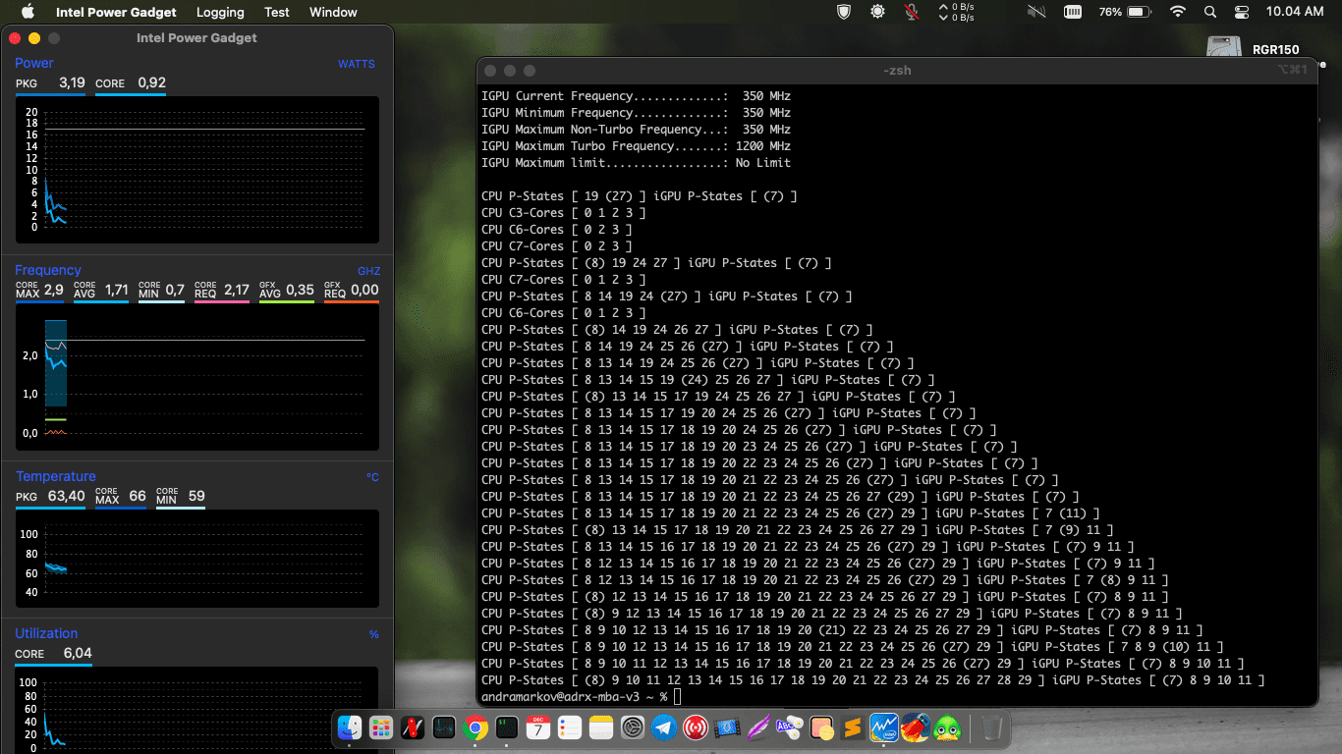Open the Window menu
The height and width of the screenshot is (754, 1342).
pos(333,12)
